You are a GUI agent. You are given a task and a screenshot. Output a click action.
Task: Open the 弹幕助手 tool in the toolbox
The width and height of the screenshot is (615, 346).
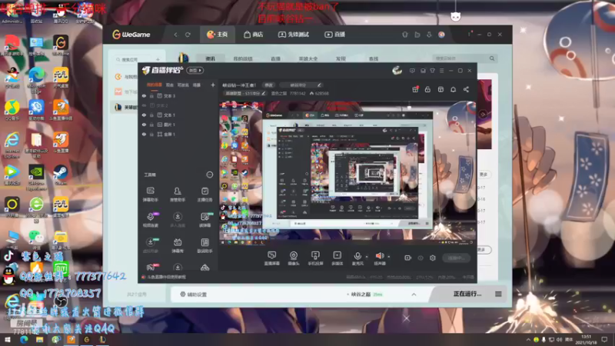pyautogui.click(x=150, y=195)
